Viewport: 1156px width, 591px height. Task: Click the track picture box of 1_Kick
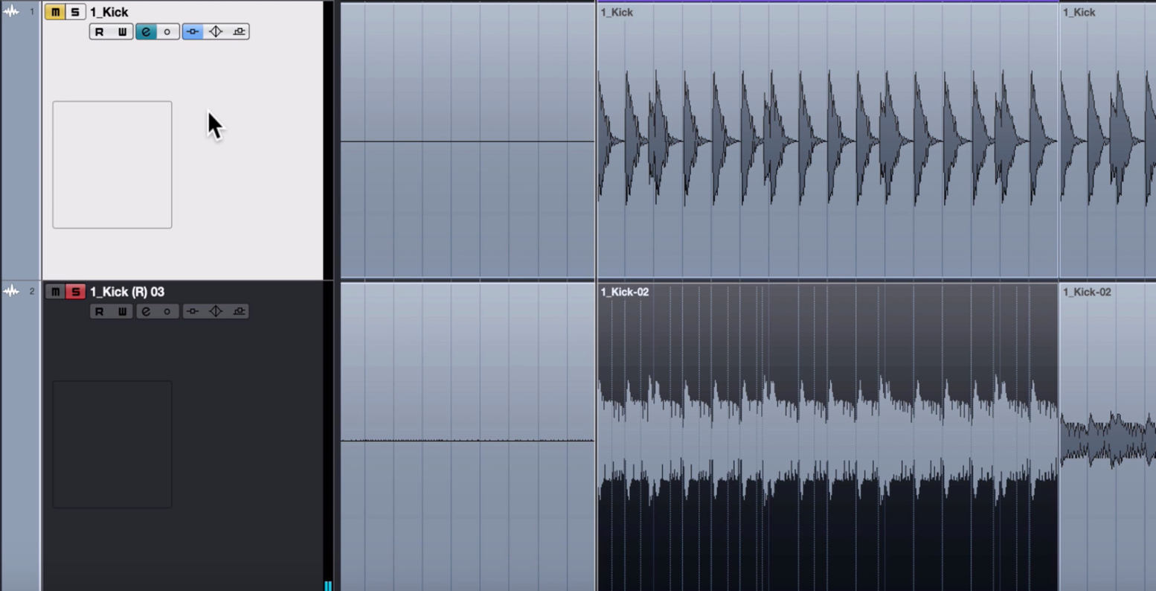tap(112, 164)
